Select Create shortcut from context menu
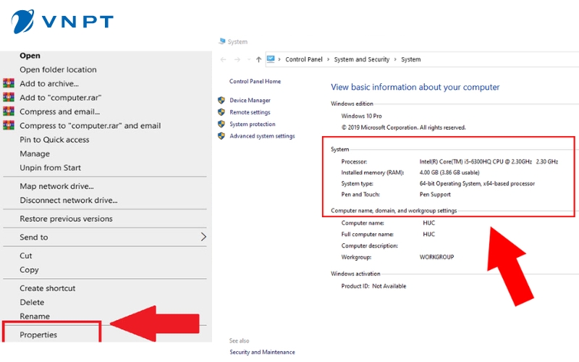579x362 pixels. (47, 288)
